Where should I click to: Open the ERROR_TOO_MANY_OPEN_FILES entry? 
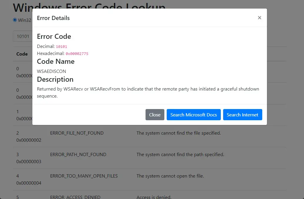click(x=84, y=176)
